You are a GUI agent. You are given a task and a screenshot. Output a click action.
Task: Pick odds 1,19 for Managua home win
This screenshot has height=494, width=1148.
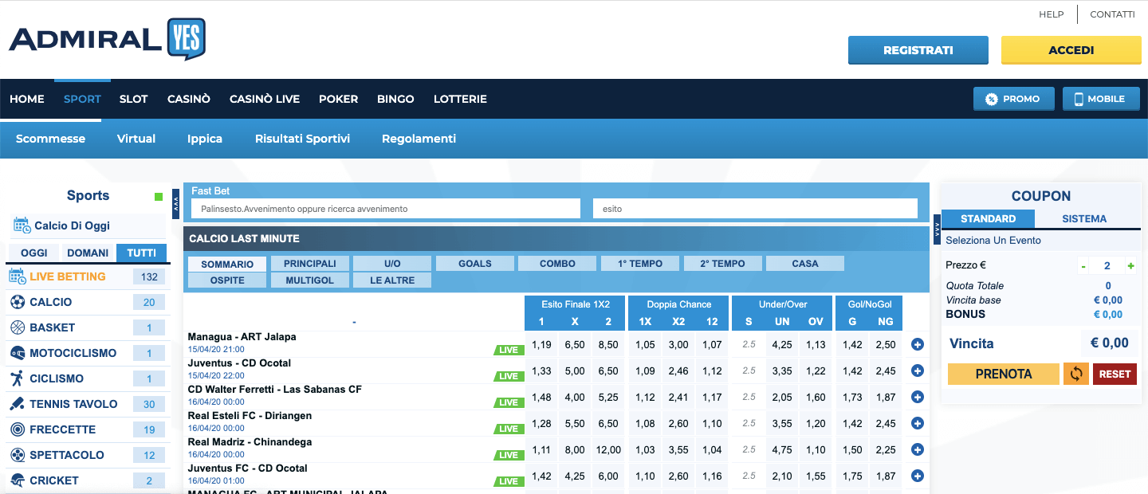click(541, 345)
